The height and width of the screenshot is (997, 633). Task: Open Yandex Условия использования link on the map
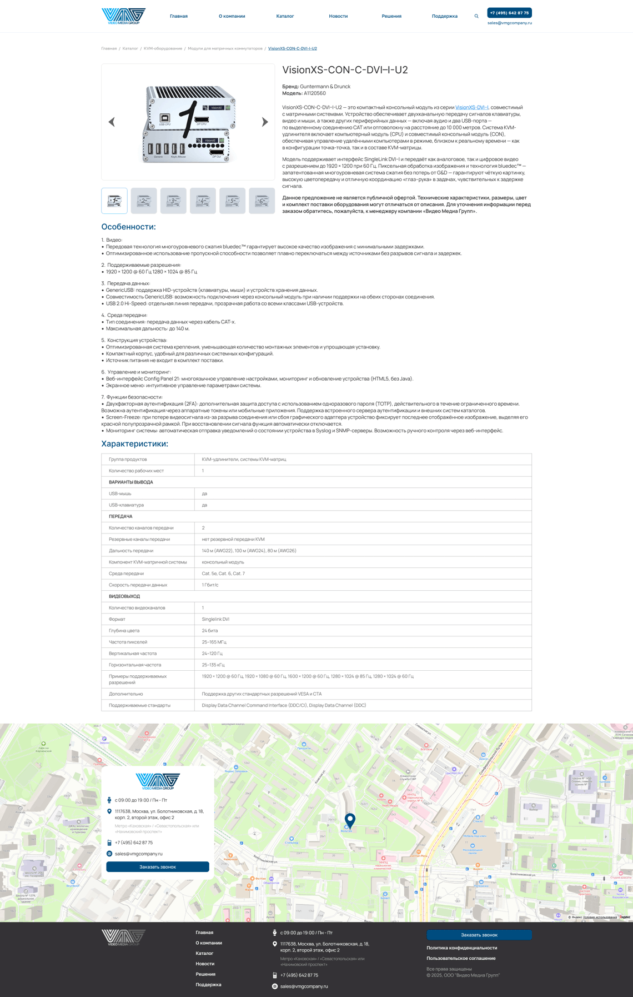pos(600,917)
